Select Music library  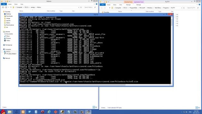click(8, 36)
